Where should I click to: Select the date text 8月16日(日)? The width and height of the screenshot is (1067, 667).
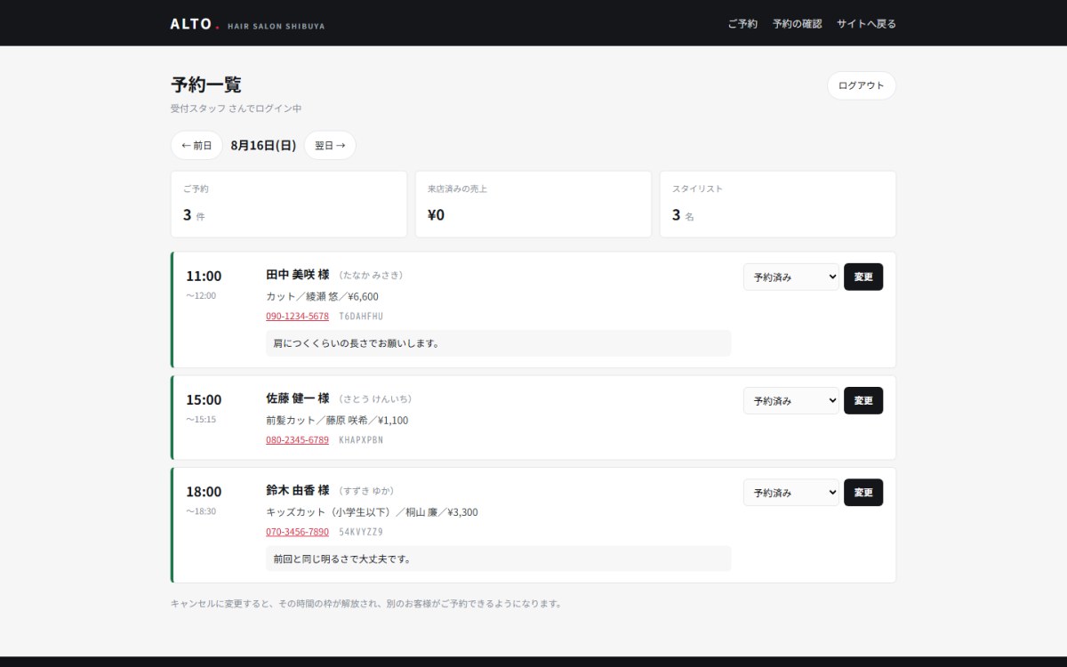pyautogui.click(x=263, y=145)
